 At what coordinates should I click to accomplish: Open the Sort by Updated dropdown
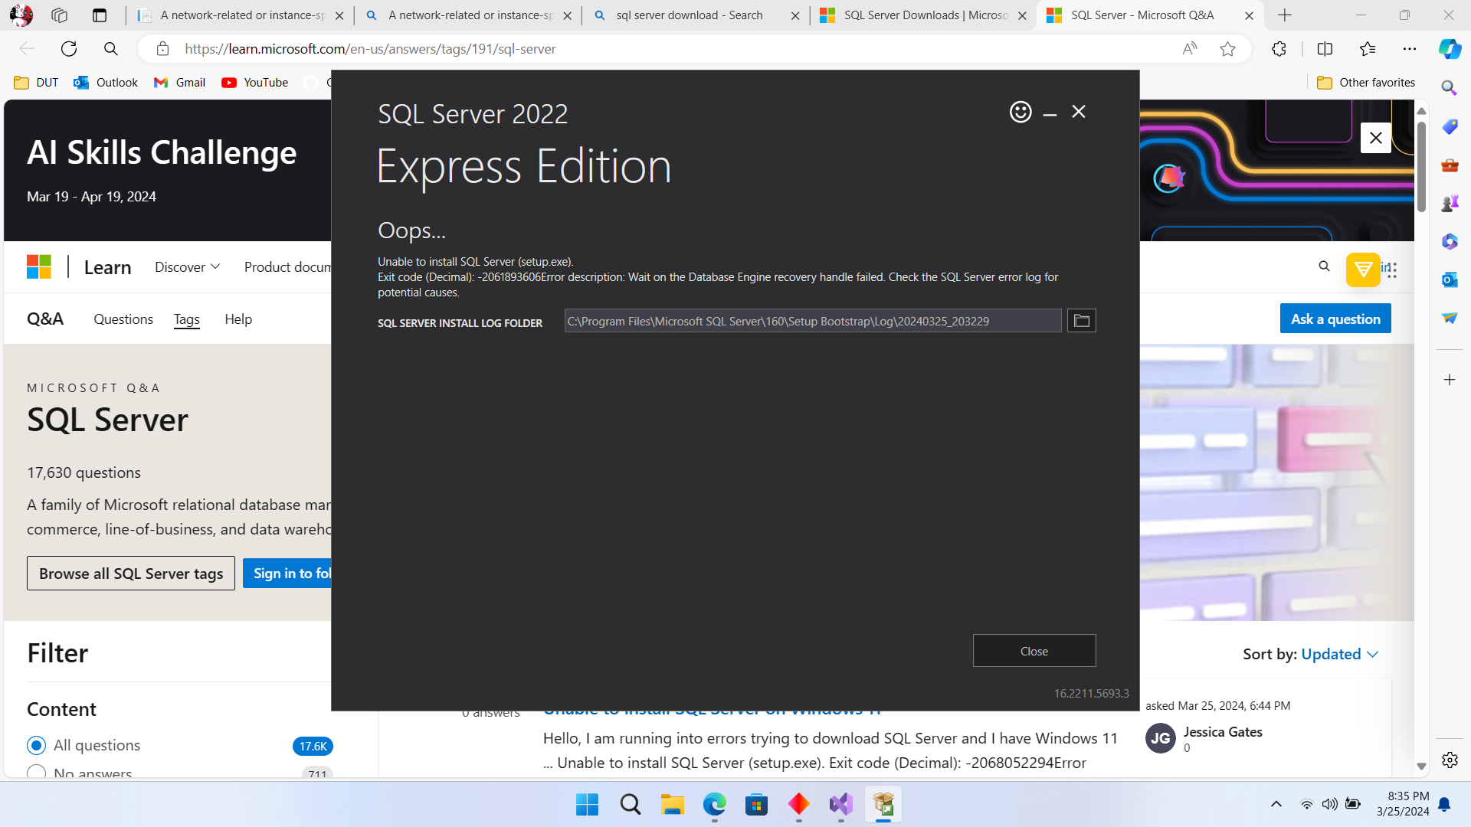point(1338,654)
